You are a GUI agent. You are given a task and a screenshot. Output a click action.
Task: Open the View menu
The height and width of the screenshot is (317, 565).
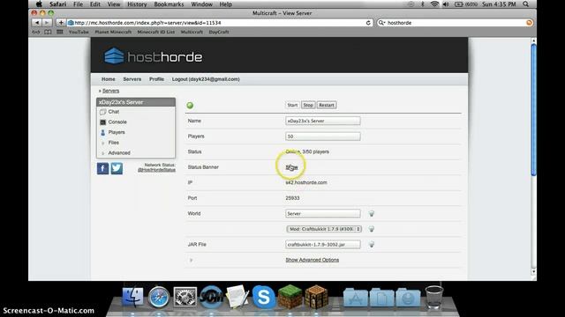114,4
